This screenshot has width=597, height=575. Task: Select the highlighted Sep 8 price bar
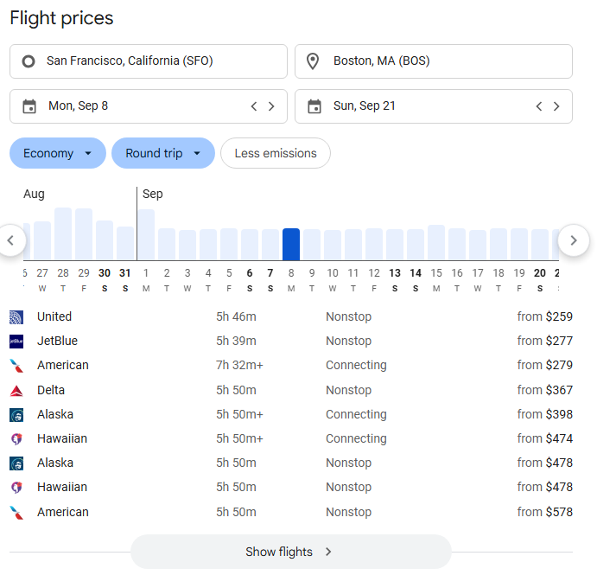click(291, 244)
